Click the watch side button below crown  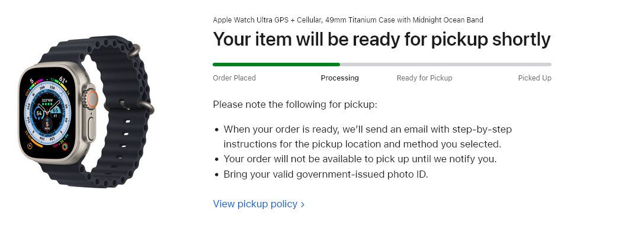[91, 130]
